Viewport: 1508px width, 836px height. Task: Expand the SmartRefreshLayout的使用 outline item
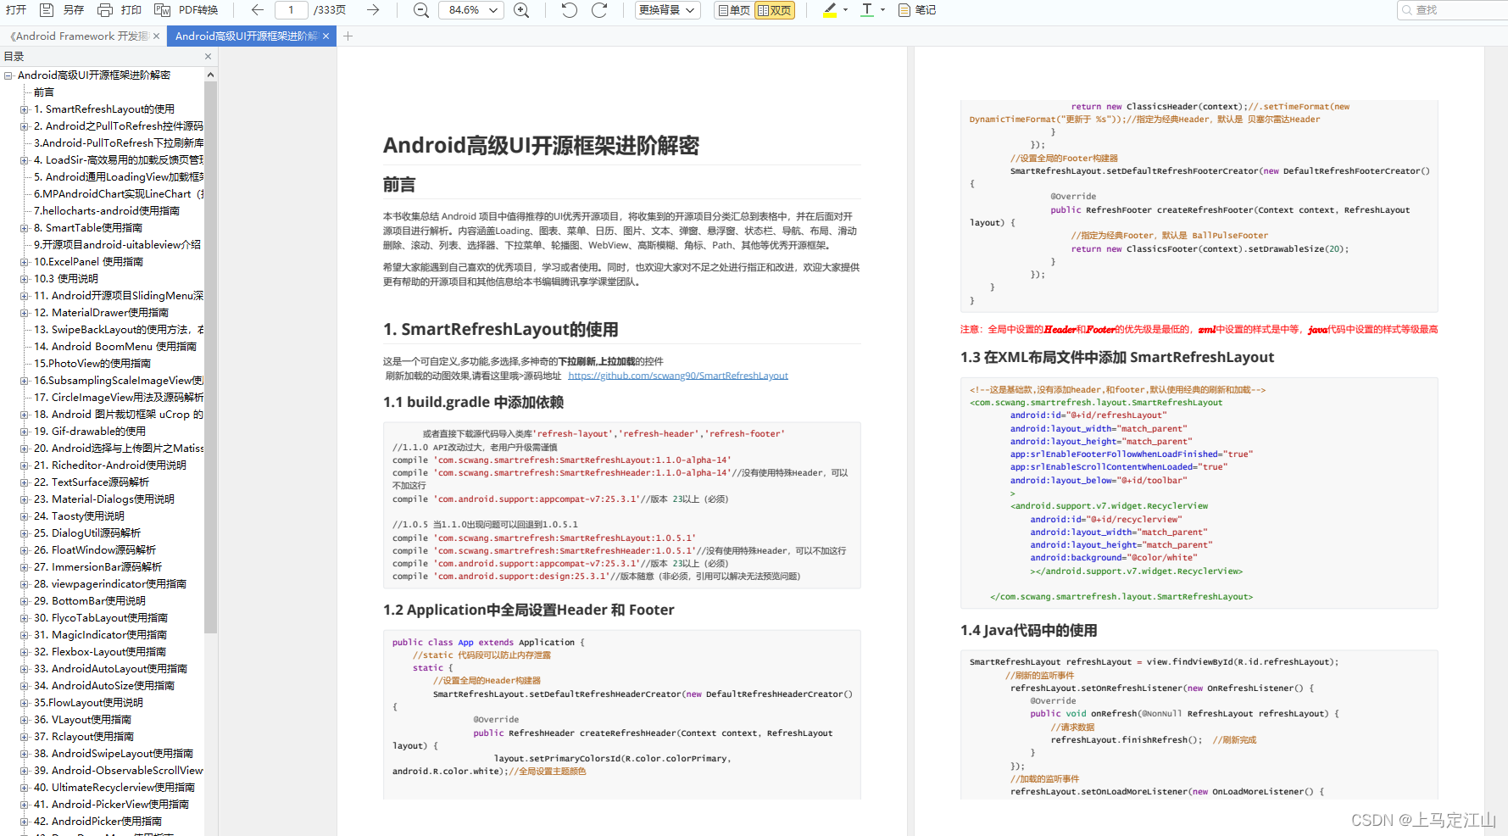coord(25,109)
